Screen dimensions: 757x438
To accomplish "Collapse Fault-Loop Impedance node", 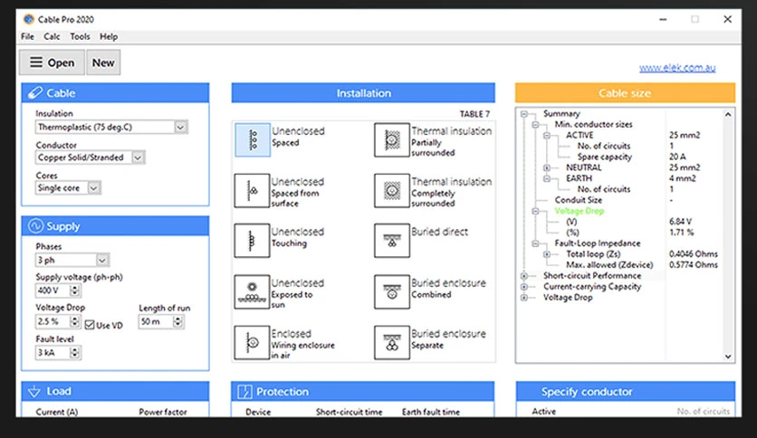I will (x=535, y=243).
